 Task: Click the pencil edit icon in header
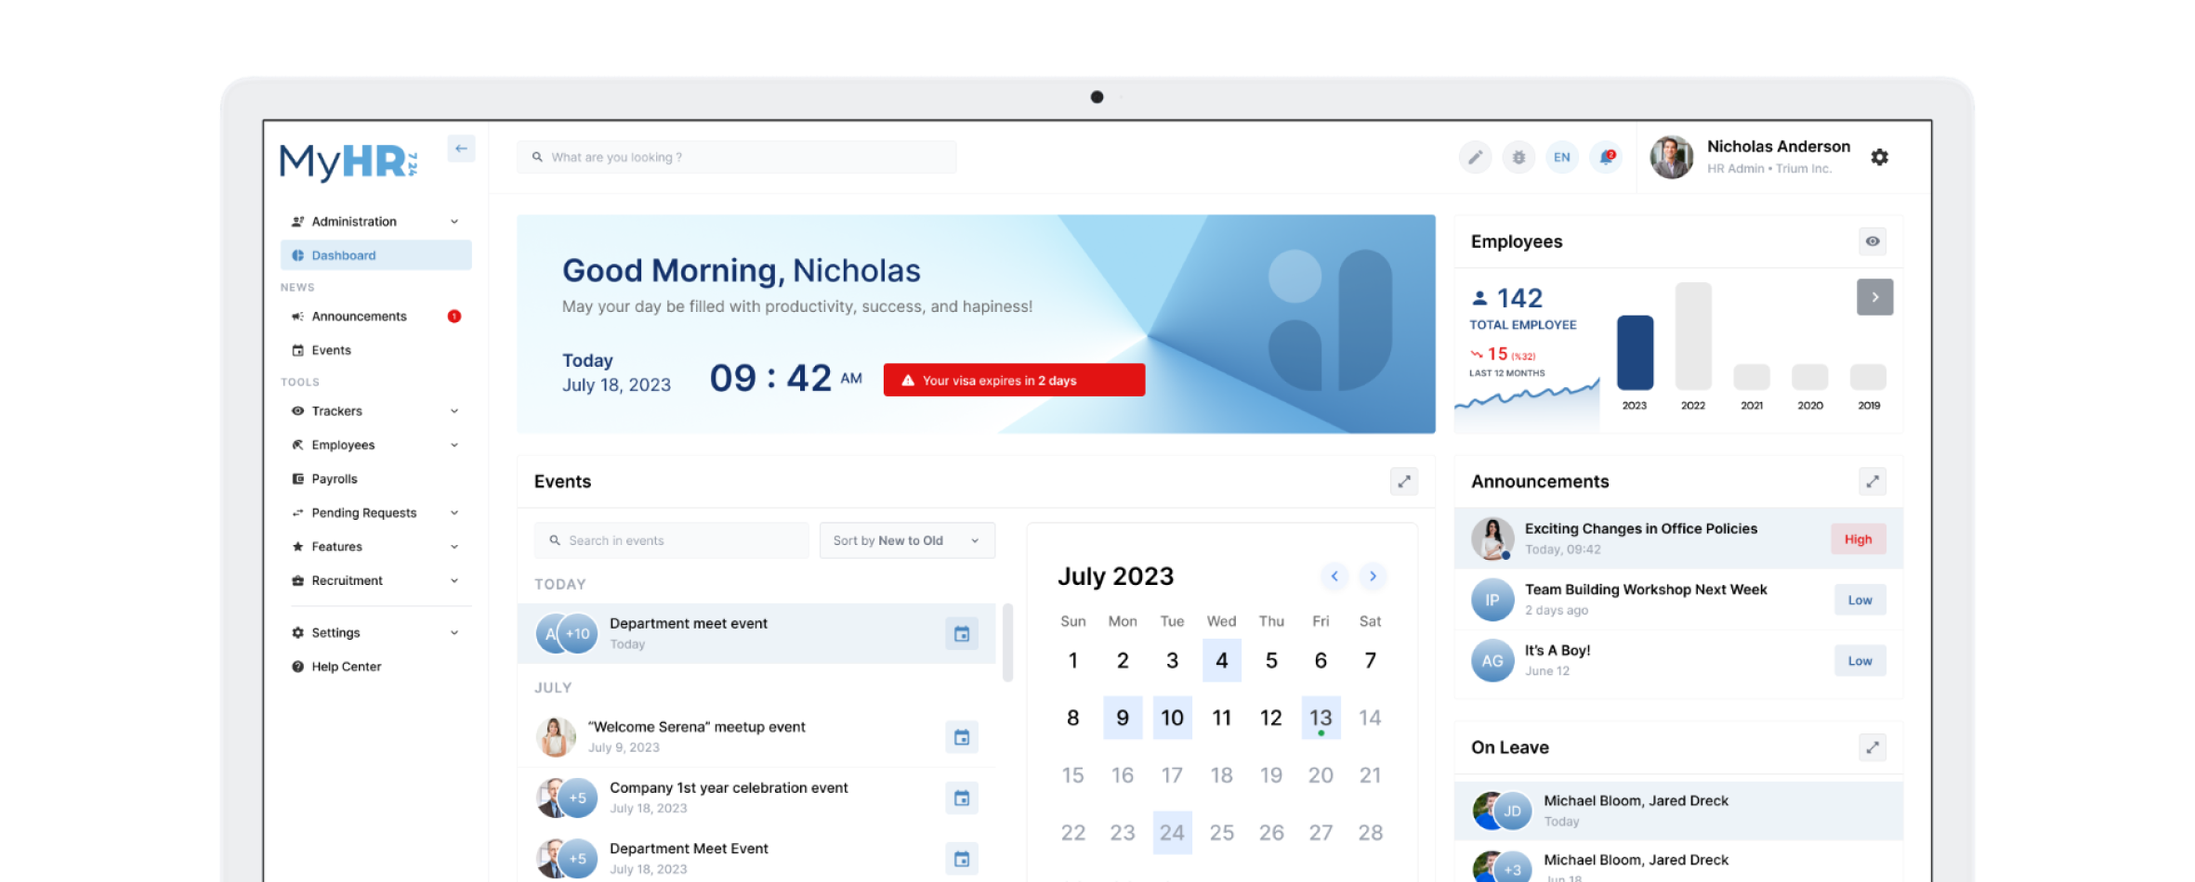(1475, 157)
